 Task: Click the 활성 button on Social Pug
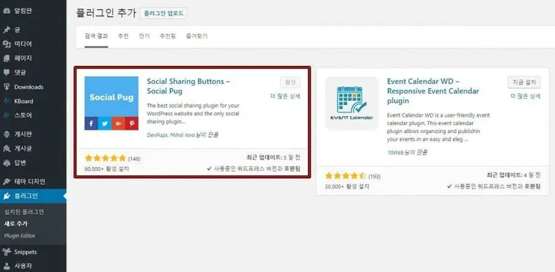(x=290, y=82)
